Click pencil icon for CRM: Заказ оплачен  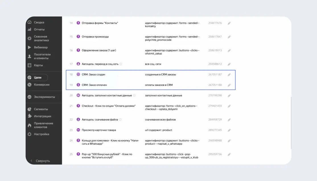(x=229, y=85)
